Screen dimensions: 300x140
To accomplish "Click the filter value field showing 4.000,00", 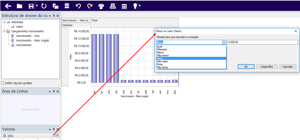I will click(x=262, y=42).
